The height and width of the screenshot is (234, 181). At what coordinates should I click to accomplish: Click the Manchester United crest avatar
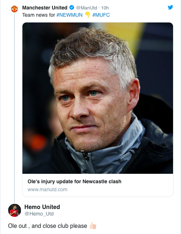point(14,9)
